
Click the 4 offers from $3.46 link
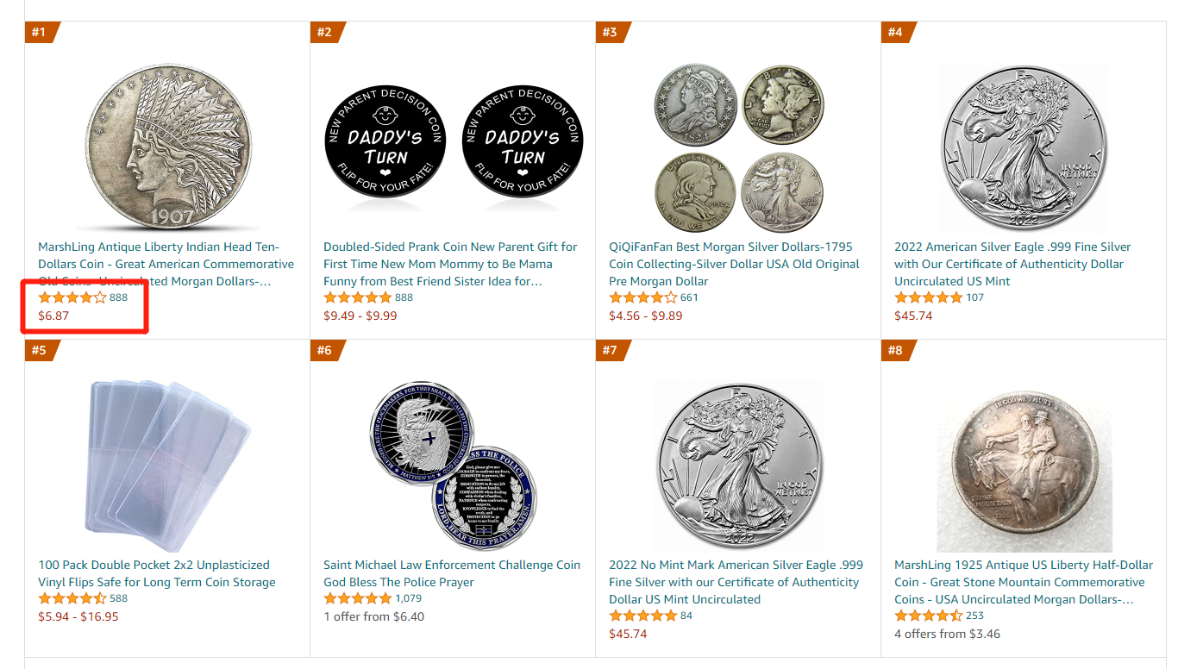click(x=947, y=634)
